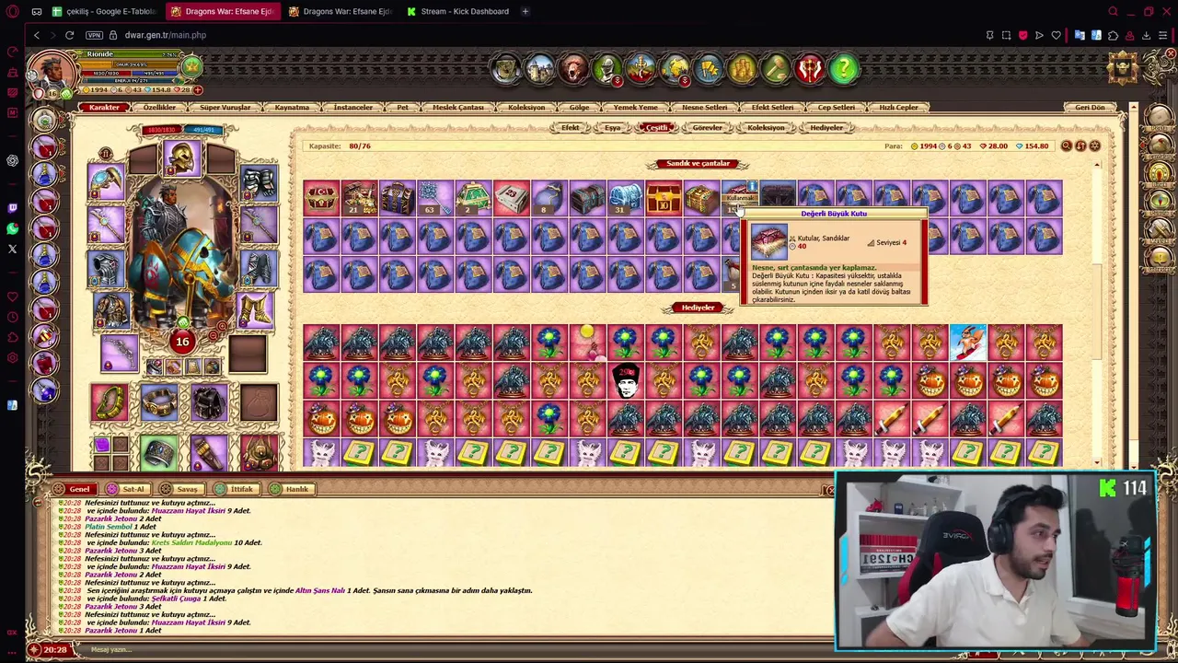Collapse the Sandık ve çantalar section header
Viewport: 1178px width, 663px height.
coord(698,163)
